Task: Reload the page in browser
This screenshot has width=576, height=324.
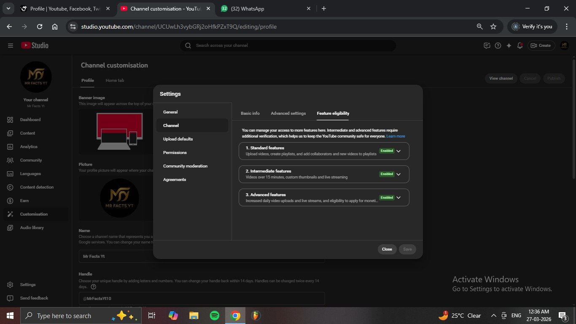Action: click(x=40, y=27)
